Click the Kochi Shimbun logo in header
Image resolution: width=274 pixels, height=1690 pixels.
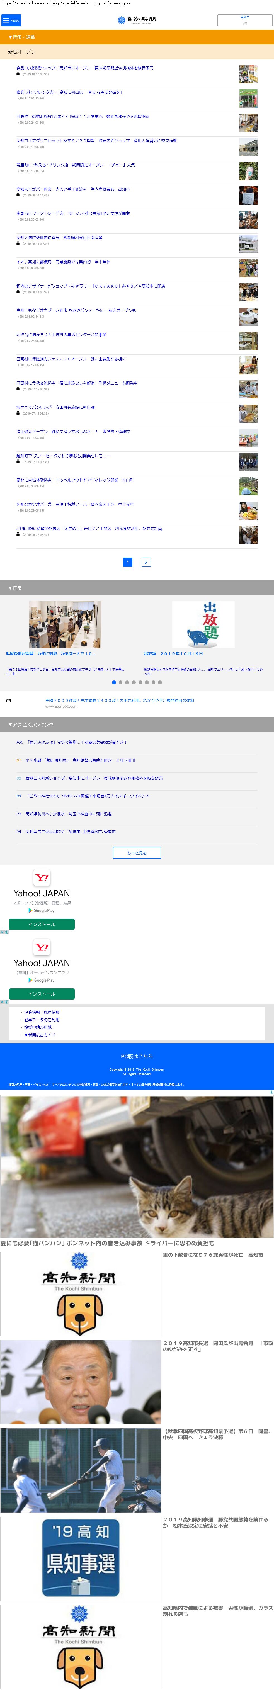[137, 20]
